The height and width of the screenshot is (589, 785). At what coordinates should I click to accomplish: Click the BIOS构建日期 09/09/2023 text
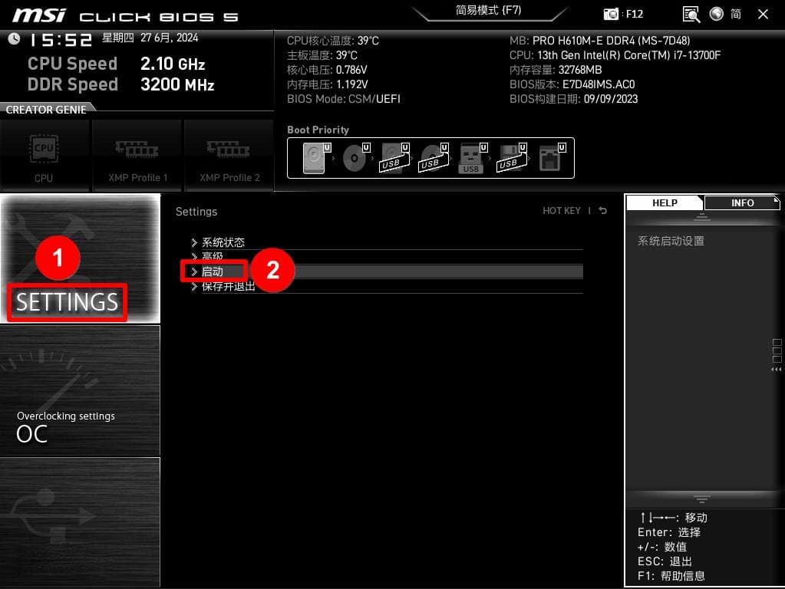[574, 99]
